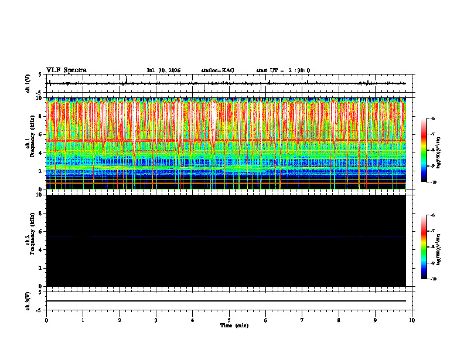This screenshot has height=359, width=464.
Task: Click the ch.1 color scale bar
Action: coord(424,150)
